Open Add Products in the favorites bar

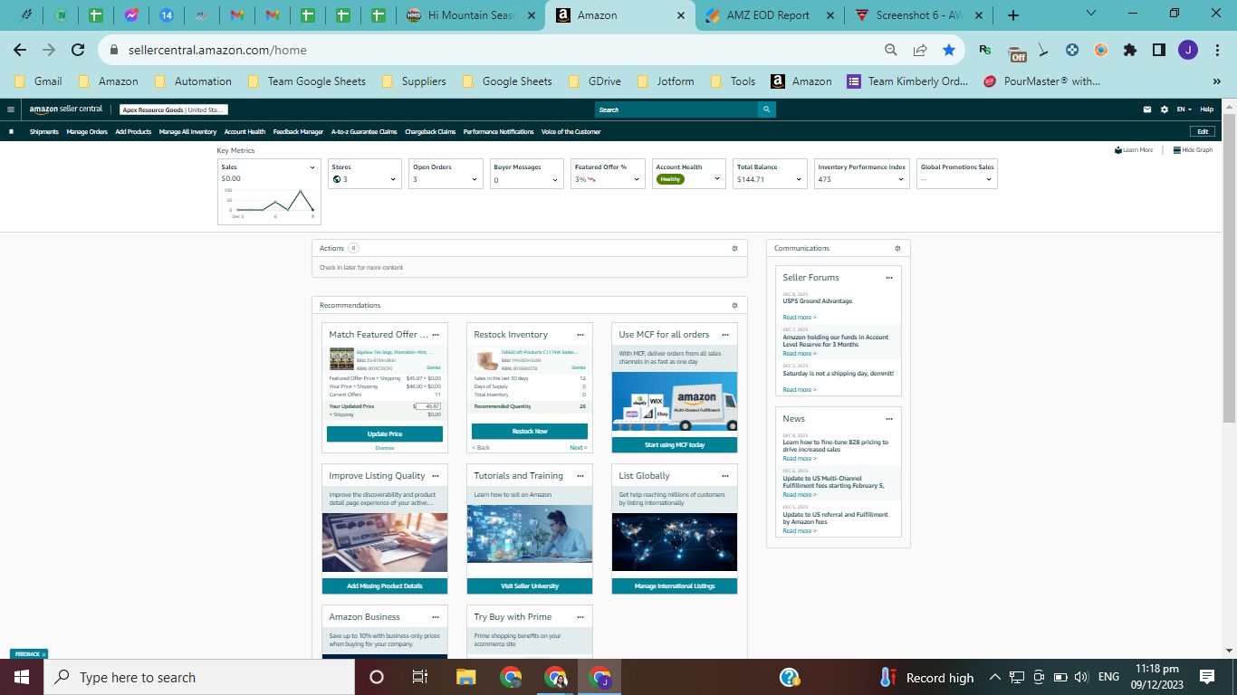point(133,132)
